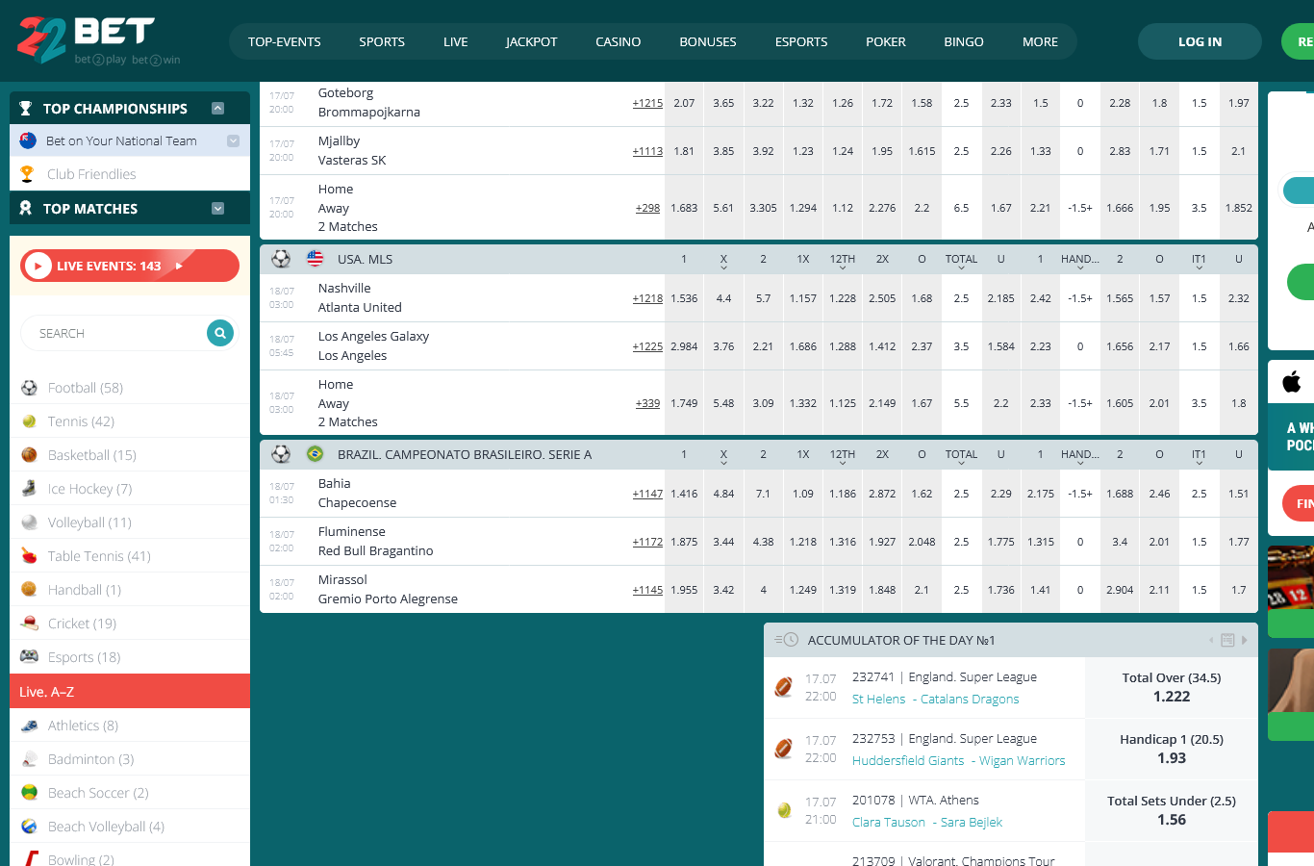The height and width of the screenshot is (866, 1314).
Task: Open +1218 markets for Nashville match
Action: tap(647, 298)
